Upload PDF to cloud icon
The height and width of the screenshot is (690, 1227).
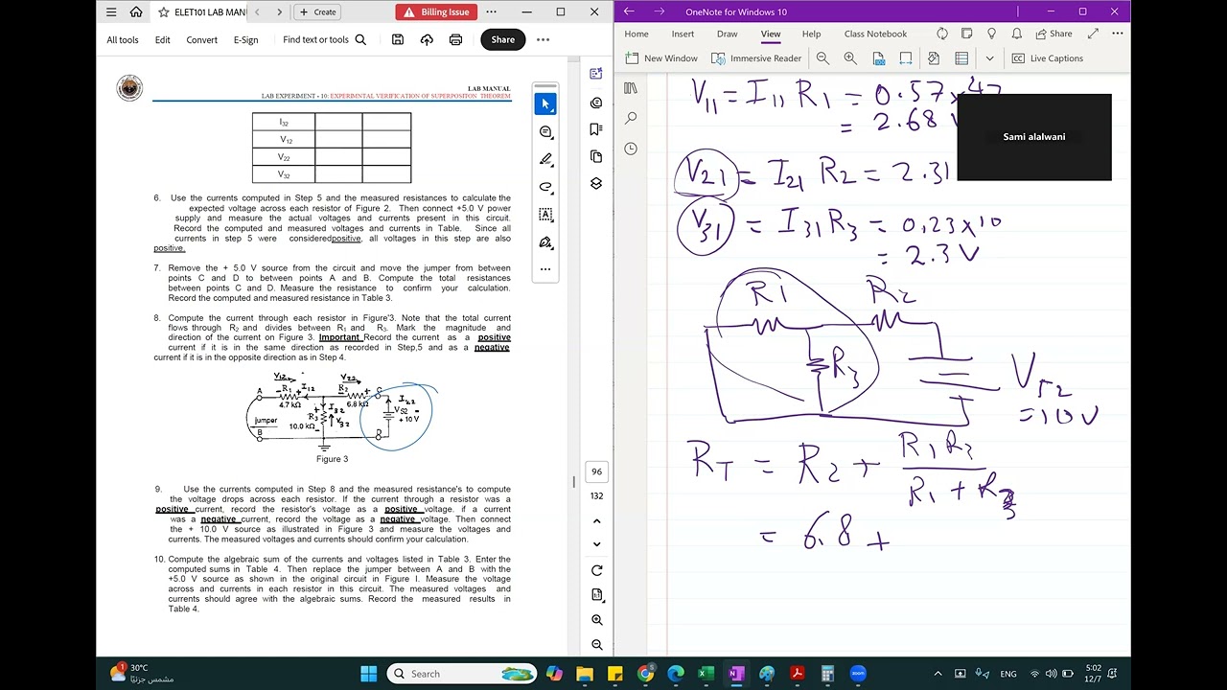click(x=427, y=39)
